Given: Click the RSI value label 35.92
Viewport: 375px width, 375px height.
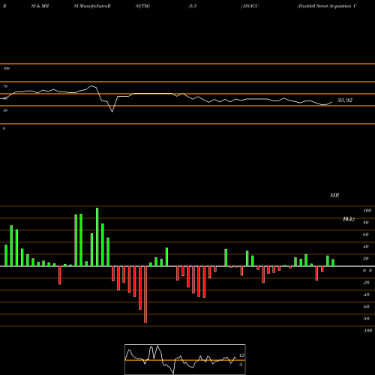Looking at the screenshot, I should [345, 100].
